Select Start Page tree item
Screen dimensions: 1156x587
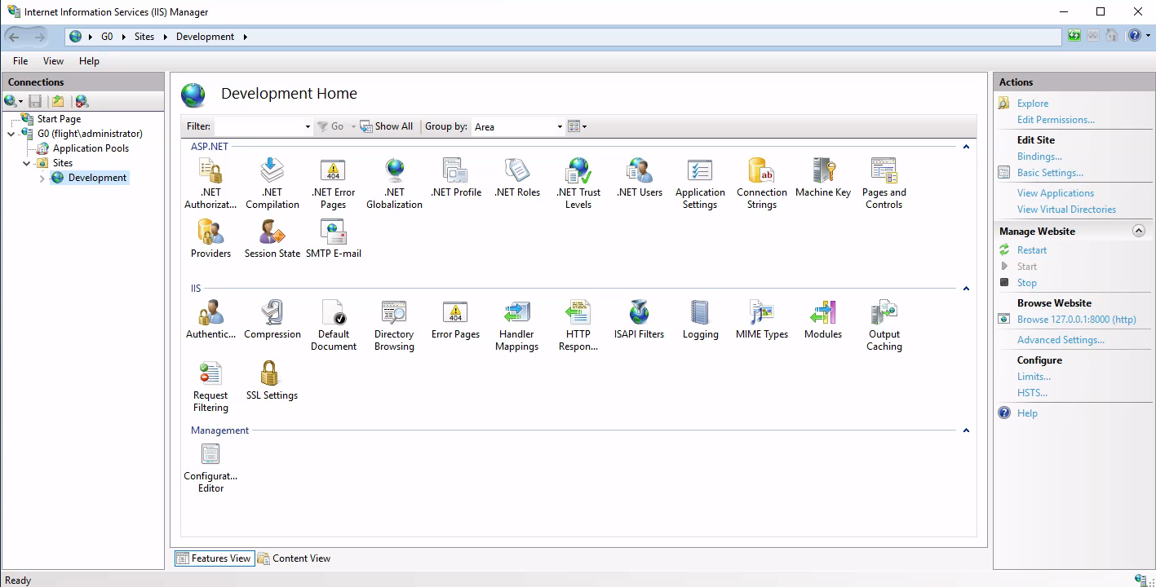coord(59,119)
